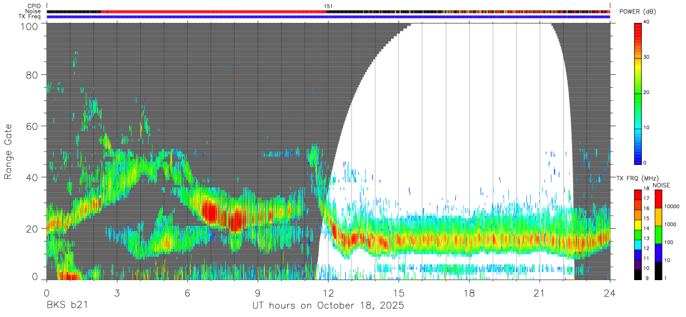The image size is (686, 317).
Task: Click the blue TX Freq bar
Action: 328,17
